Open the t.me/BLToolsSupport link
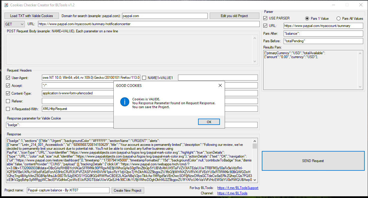Screen dimensions: 368x198 pos(238,188)
